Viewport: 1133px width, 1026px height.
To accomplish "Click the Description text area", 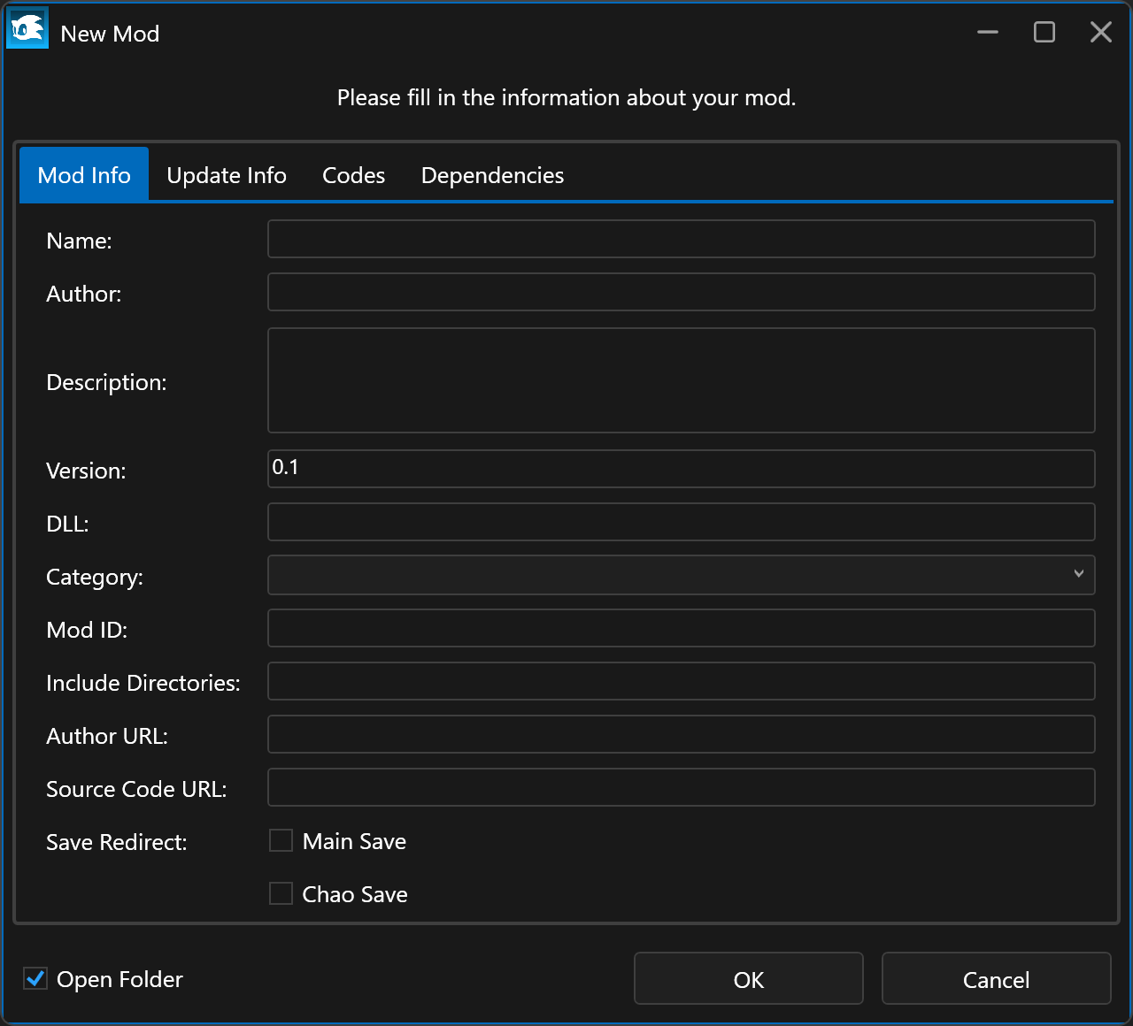I will [x=681, y=380].
